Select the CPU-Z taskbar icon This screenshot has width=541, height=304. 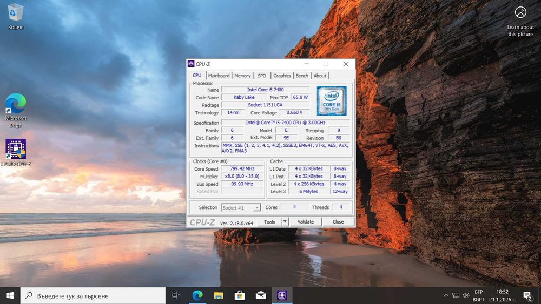[x=282, y=295]
